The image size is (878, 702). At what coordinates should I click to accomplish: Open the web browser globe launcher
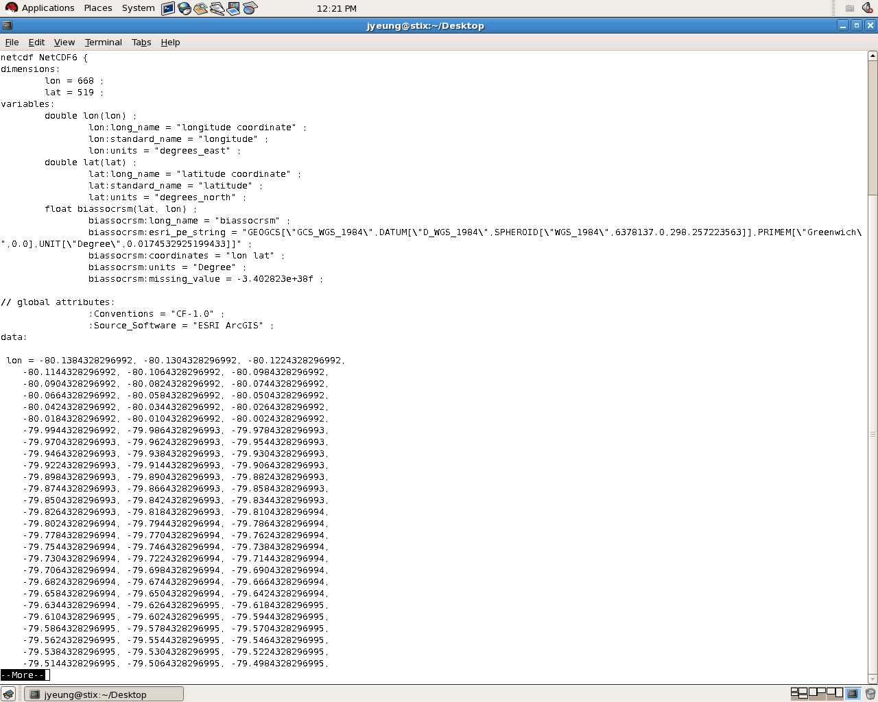point(185,8)
